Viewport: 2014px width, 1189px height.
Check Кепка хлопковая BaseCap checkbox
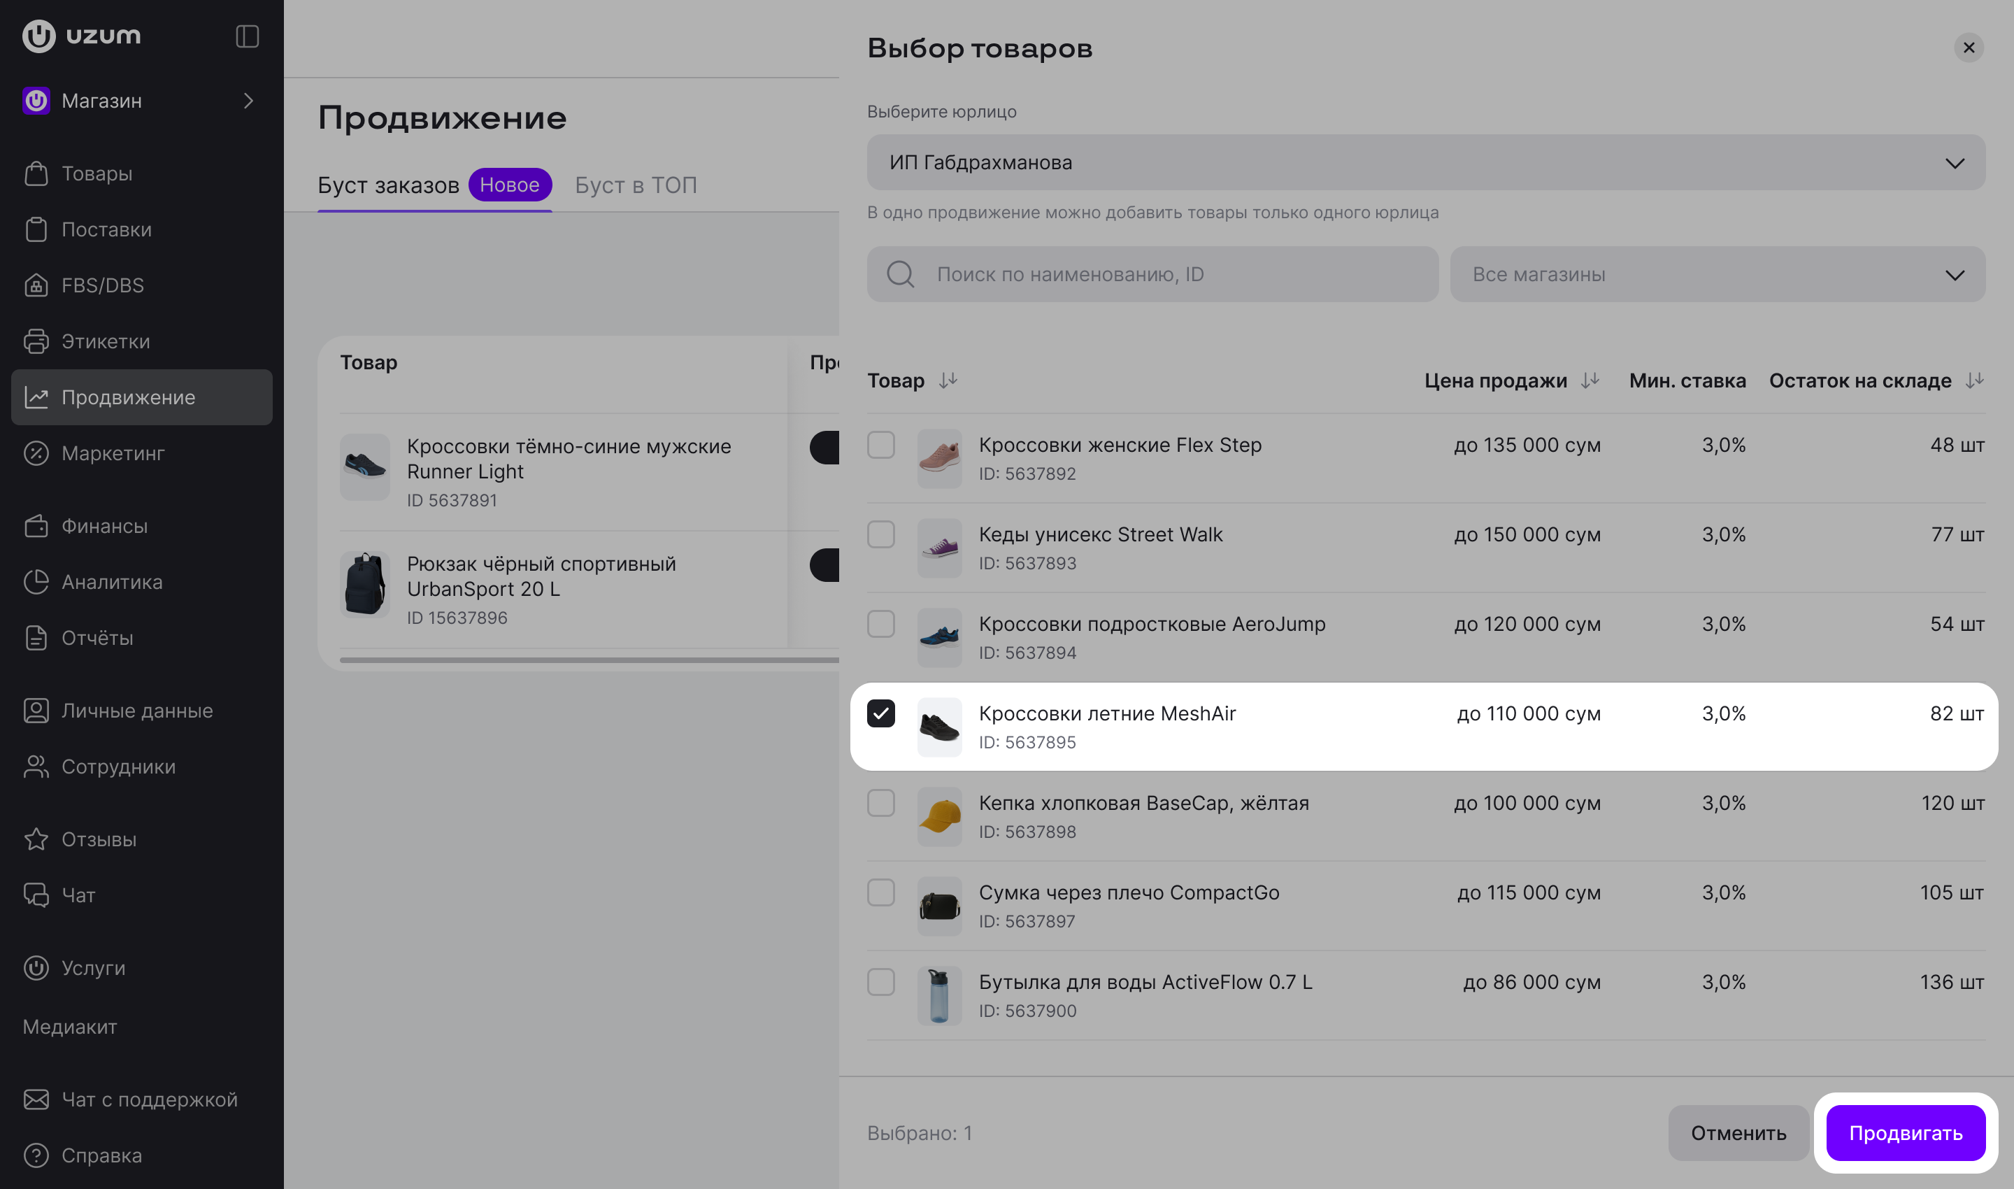point(880,803)
